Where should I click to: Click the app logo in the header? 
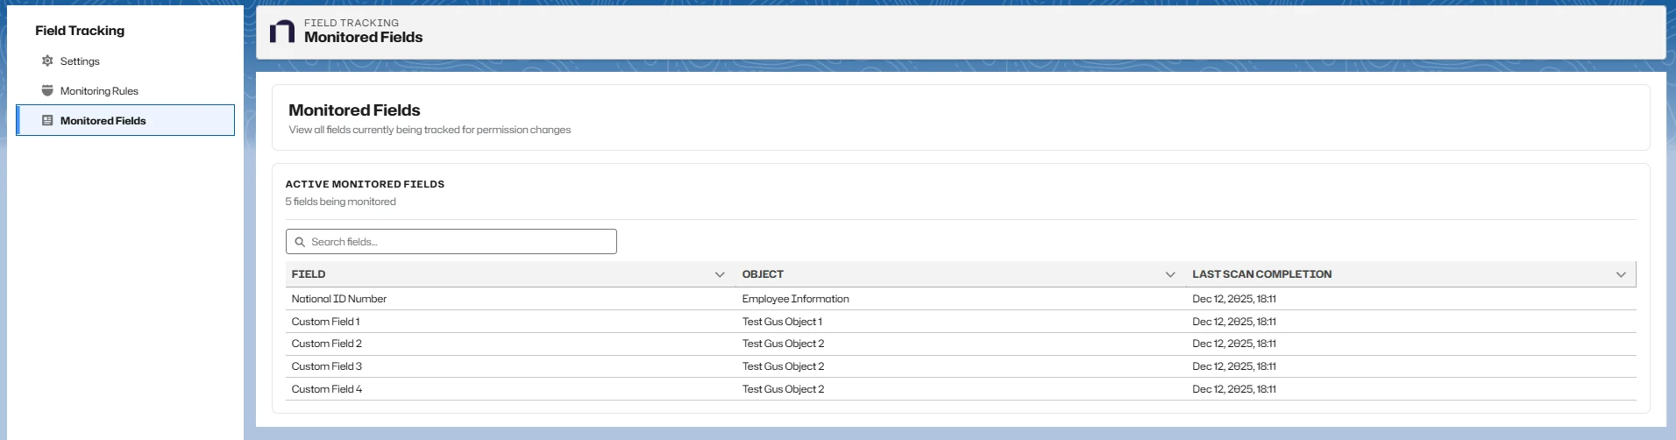(x=282, y=32)
